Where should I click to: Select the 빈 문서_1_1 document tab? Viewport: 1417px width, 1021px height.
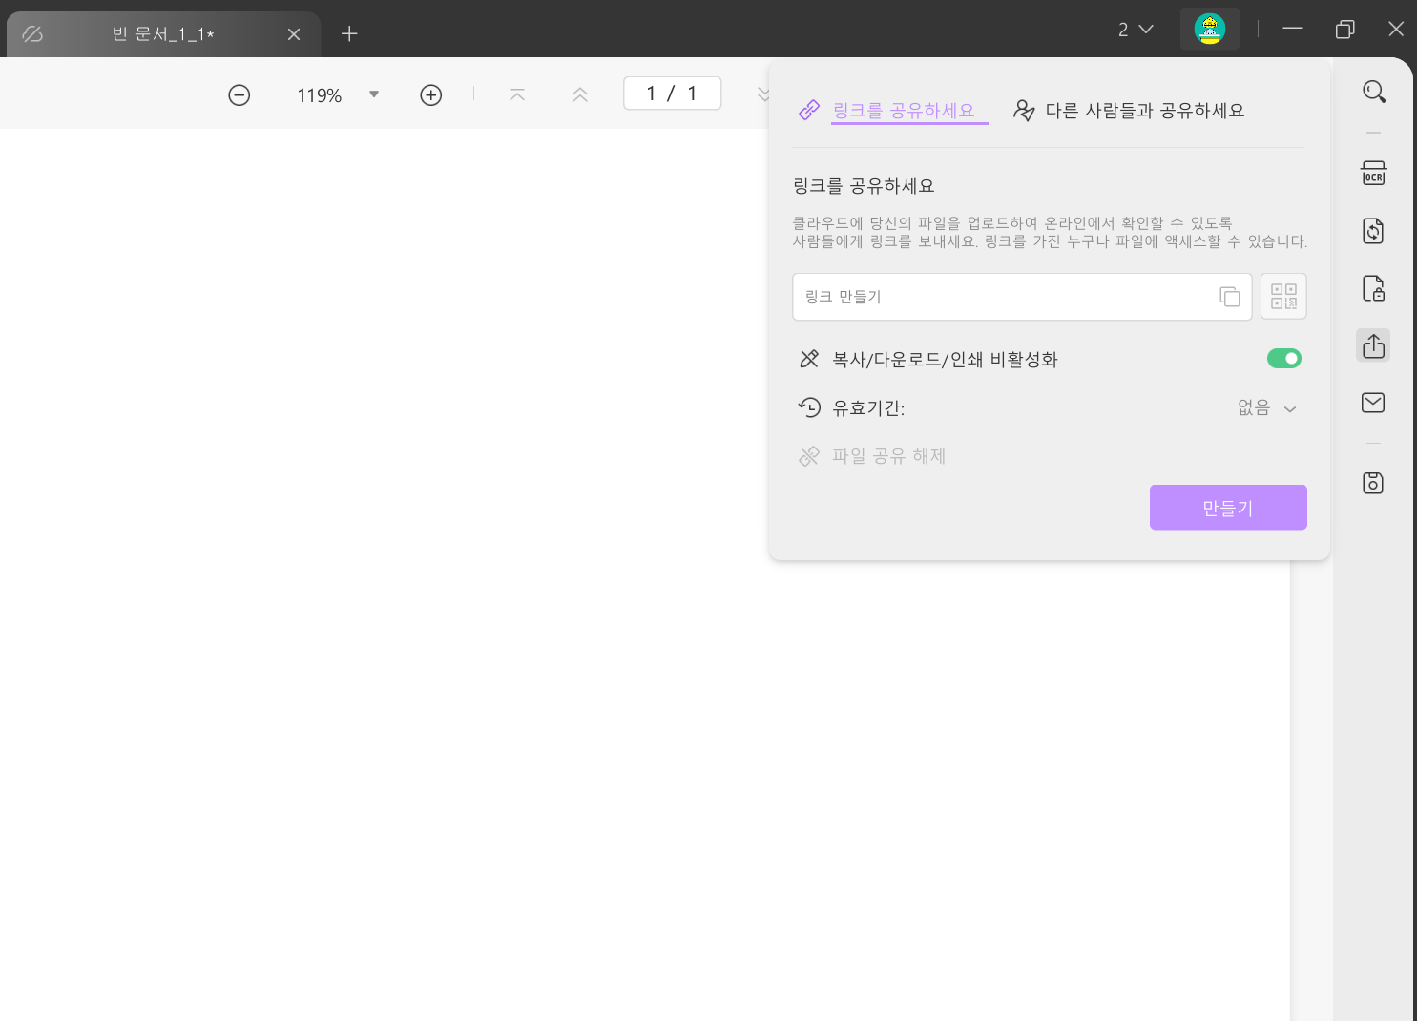[163, 34]
